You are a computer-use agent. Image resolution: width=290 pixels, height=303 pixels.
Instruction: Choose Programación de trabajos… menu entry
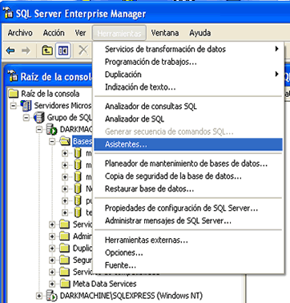pyautogui.click(x=188, y=62)
